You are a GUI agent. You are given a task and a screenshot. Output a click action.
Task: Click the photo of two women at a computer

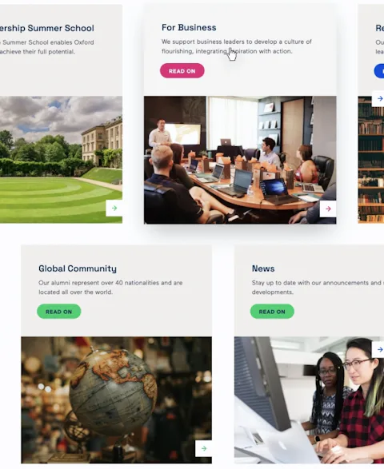point(309,400)
